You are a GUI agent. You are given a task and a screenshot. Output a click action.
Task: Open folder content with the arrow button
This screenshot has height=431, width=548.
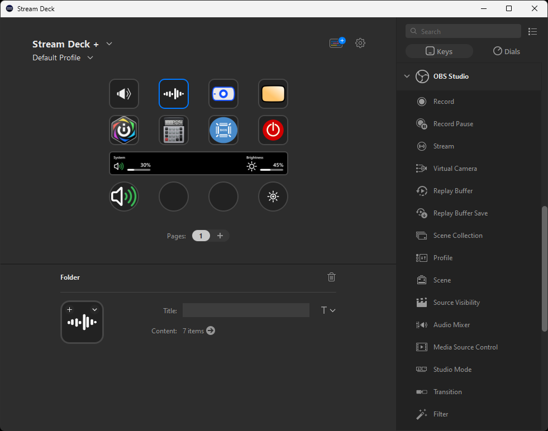(211, 331)
